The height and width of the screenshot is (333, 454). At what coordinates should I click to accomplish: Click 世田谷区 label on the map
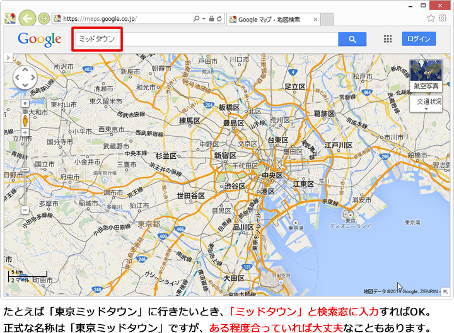(x=191, y=196)
